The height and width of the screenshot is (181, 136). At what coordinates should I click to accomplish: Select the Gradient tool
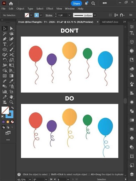point(11,76)
